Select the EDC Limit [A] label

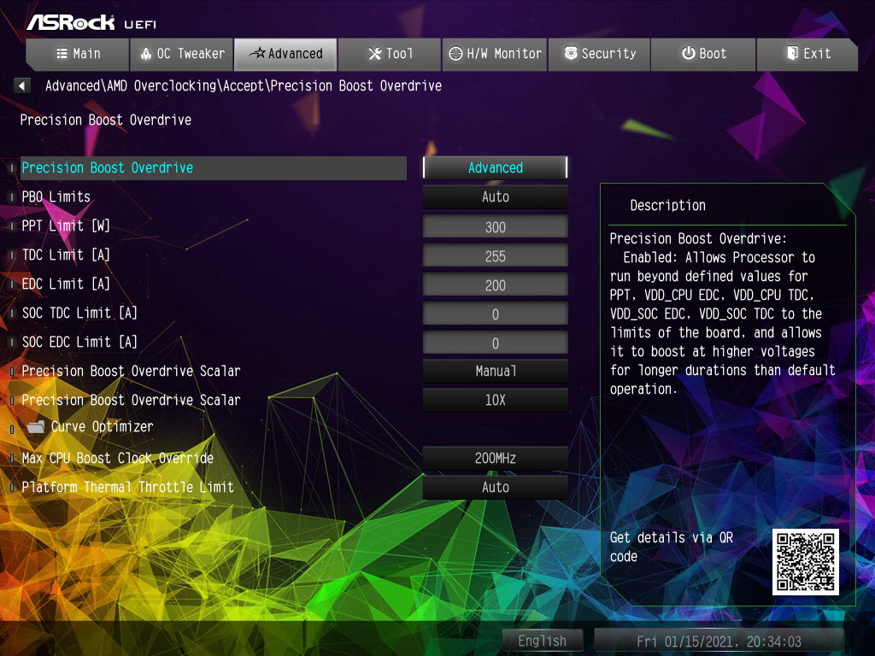[x=66, y=284]
